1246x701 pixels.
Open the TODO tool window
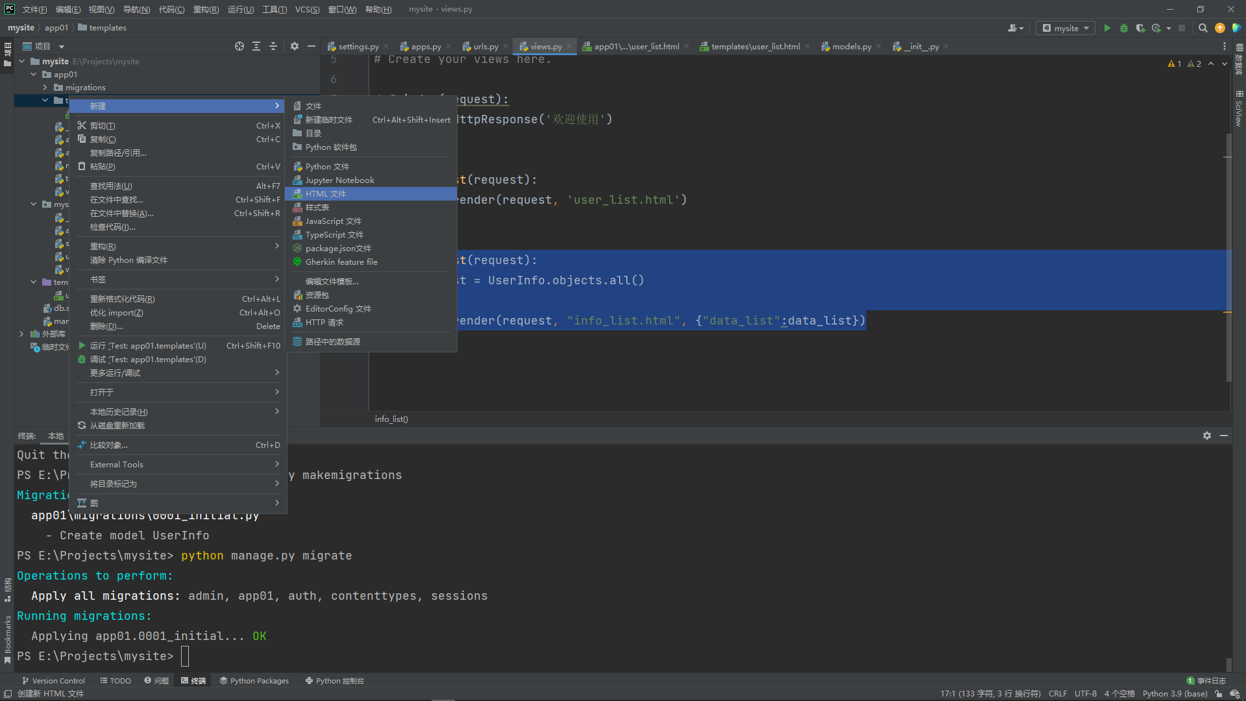coord(116,680)
